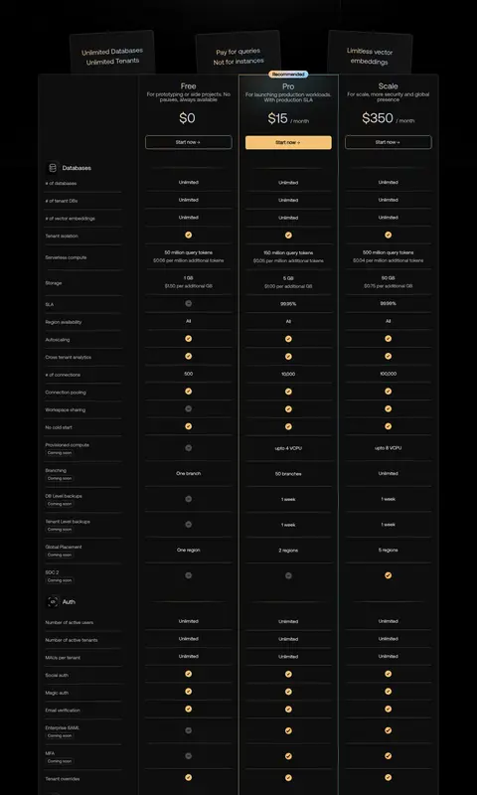
Task: Click Free plan Autoscaling checkmark icon
Action: [x=189, y=339]
